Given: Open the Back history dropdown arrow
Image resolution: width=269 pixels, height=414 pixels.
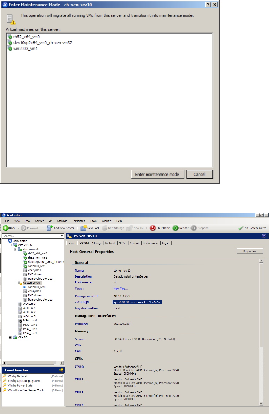Looking at the screenshot, I should click(x=18, y=228).
